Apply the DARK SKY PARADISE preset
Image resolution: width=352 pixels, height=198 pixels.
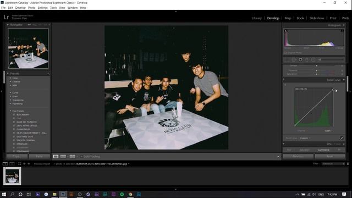point(26,122)
